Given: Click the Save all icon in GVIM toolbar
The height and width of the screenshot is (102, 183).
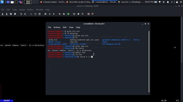Looking at the screenshot, I should pos(11,14).
